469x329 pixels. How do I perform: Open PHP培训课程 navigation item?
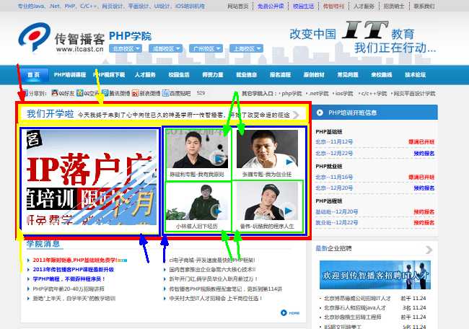[70, 74]
